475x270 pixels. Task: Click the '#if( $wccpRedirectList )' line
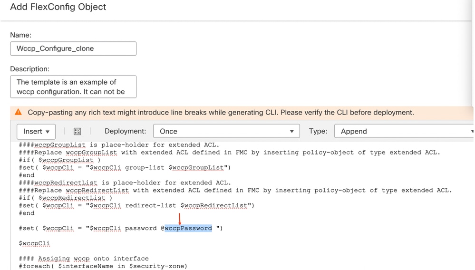[x=66, y=198]
